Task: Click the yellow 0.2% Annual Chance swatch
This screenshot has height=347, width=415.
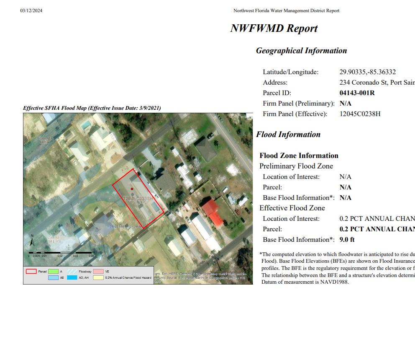Action: (98, 277)
